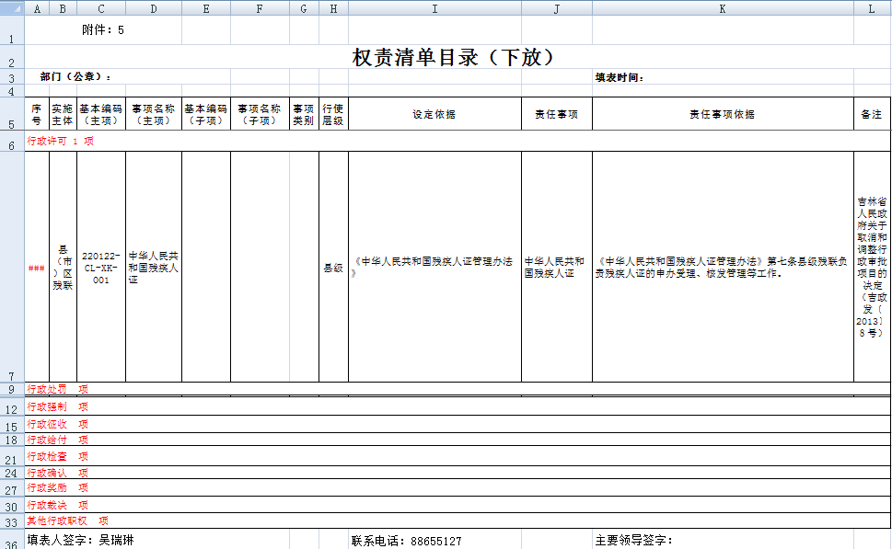Select the 设定依据 column heading cell
The width and height of the screenshot is (892, 549).
[x=434, y=113]
